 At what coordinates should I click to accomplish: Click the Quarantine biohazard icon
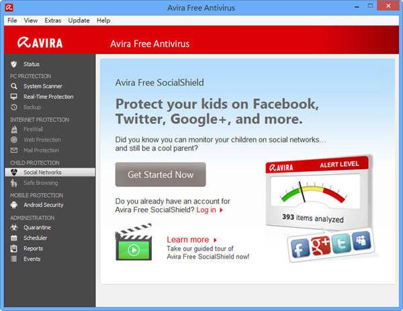(x=14, y=228)
